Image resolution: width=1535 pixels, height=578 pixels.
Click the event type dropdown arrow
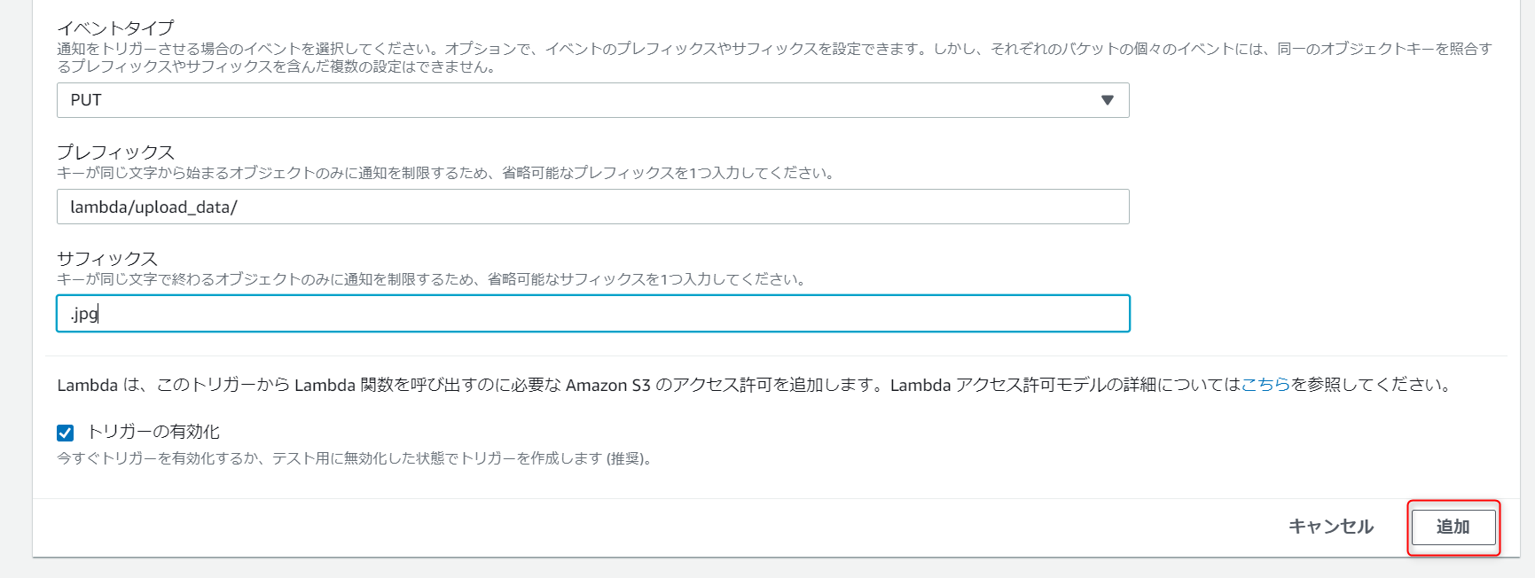pyautogui.click(x=1107, y=100)
